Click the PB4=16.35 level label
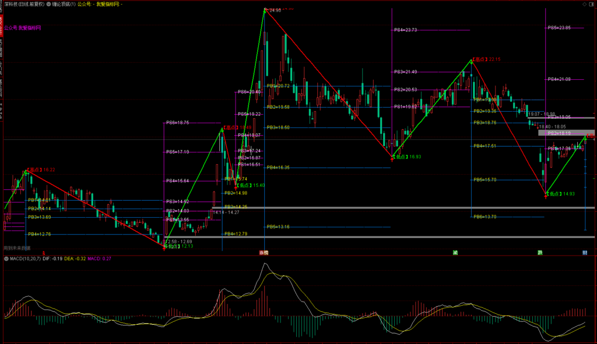597x344 pixels. [278, 168]
